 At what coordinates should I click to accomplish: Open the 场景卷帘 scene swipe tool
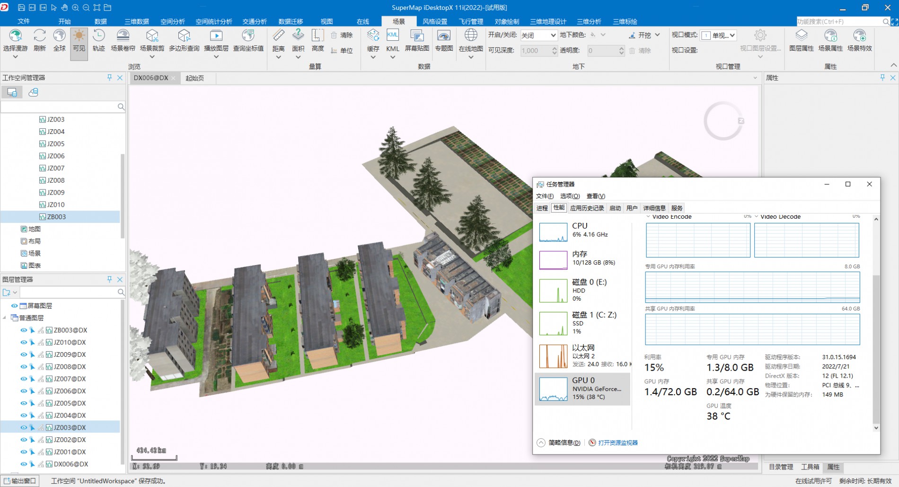coord(123,36)
